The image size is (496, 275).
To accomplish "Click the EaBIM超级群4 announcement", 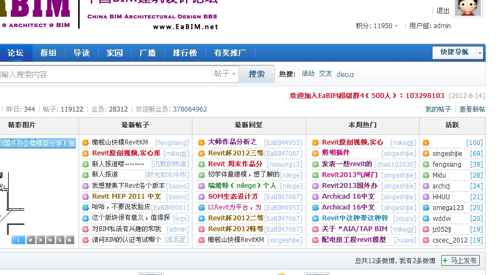I will coord(367,96).
